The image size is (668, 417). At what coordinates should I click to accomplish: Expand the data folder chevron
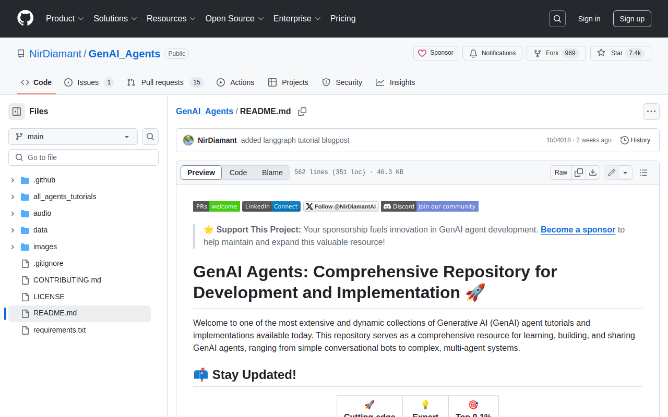coord(13,230)
